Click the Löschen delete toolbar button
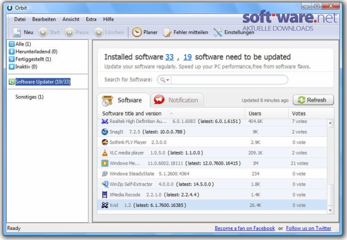Viewport: 347px width, 240px height. pyautogui.click(x=109, y=32)
